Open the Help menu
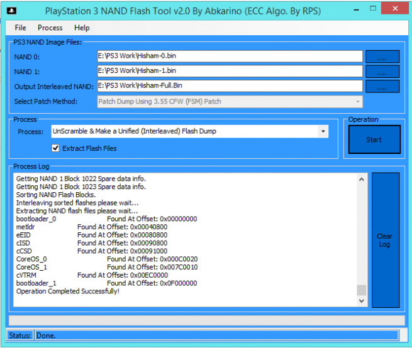 pos(82,28)
